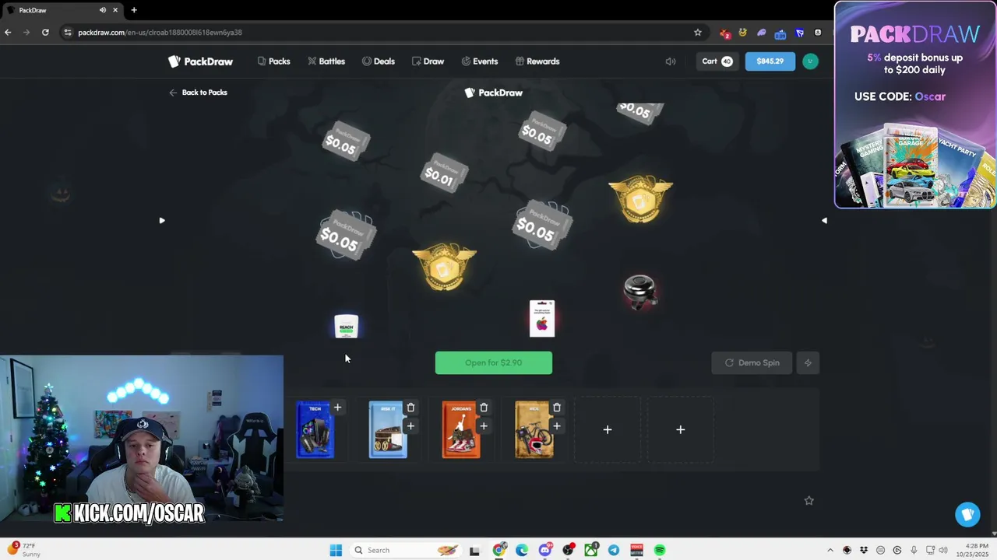
Task: Open the clock showing 4:28 PM
Action: pos(970,550)
